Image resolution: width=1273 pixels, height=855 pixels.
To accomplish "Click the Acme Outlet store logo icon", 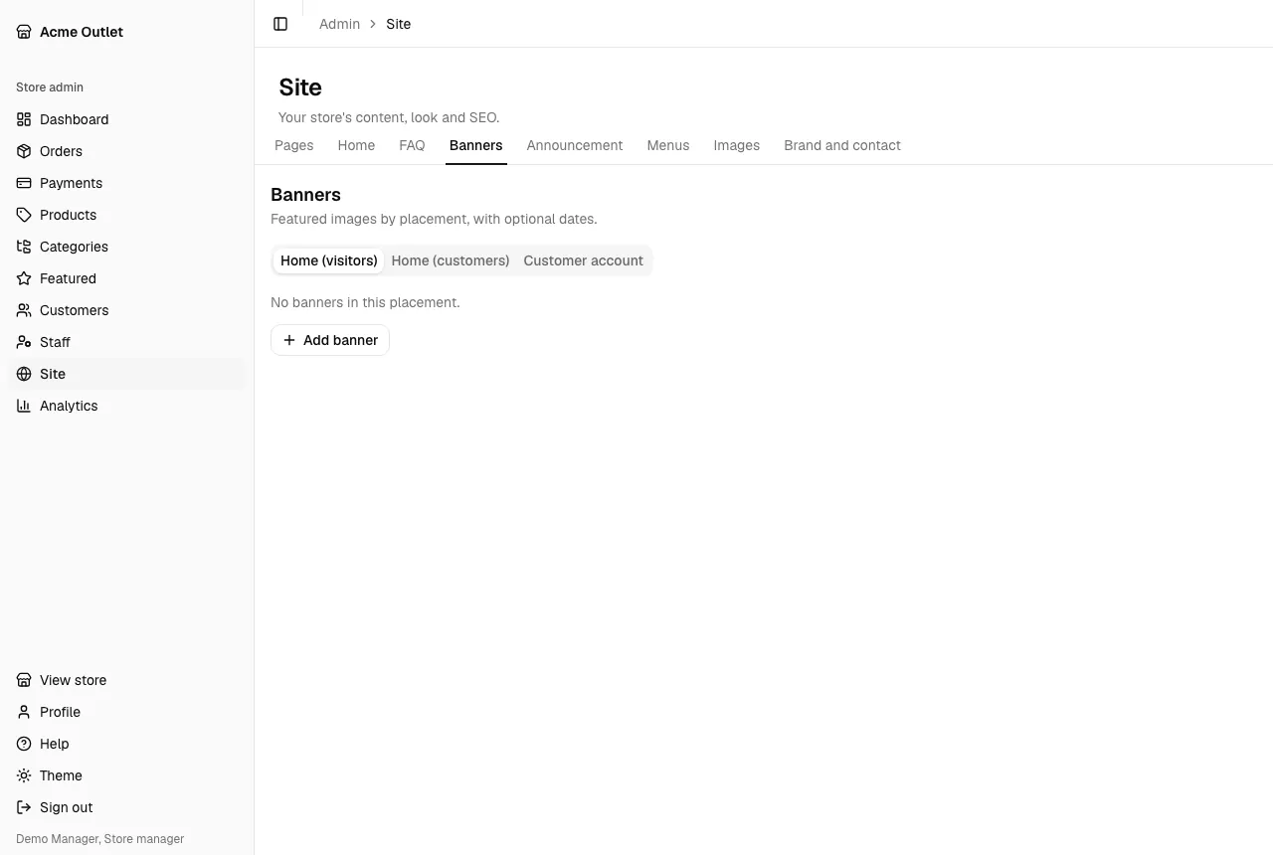I will (x=24, y=32).
